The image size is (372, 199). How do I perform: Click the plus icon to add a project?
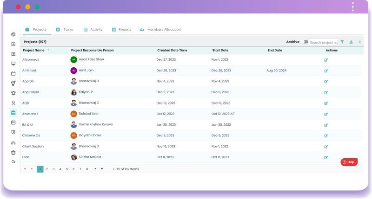coord(360,42)
